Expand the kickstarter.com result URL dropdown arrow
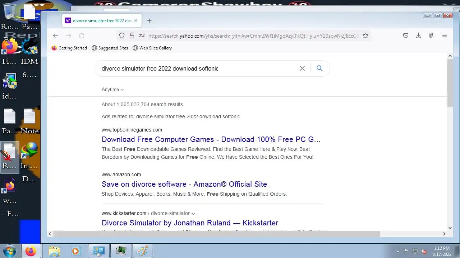 193,214
